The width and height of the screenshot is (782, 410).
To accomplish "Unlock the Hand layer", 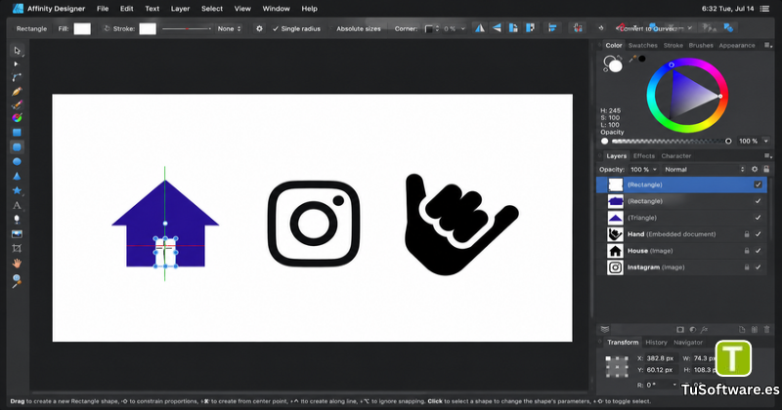I will (747, 234).
